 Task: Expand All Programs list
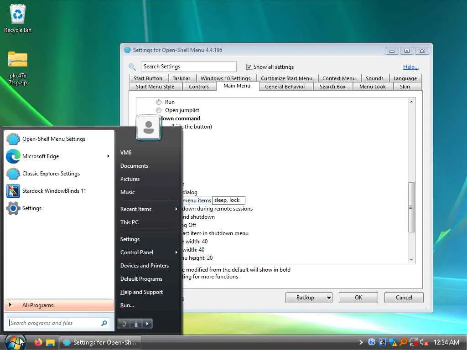[59, 305]
